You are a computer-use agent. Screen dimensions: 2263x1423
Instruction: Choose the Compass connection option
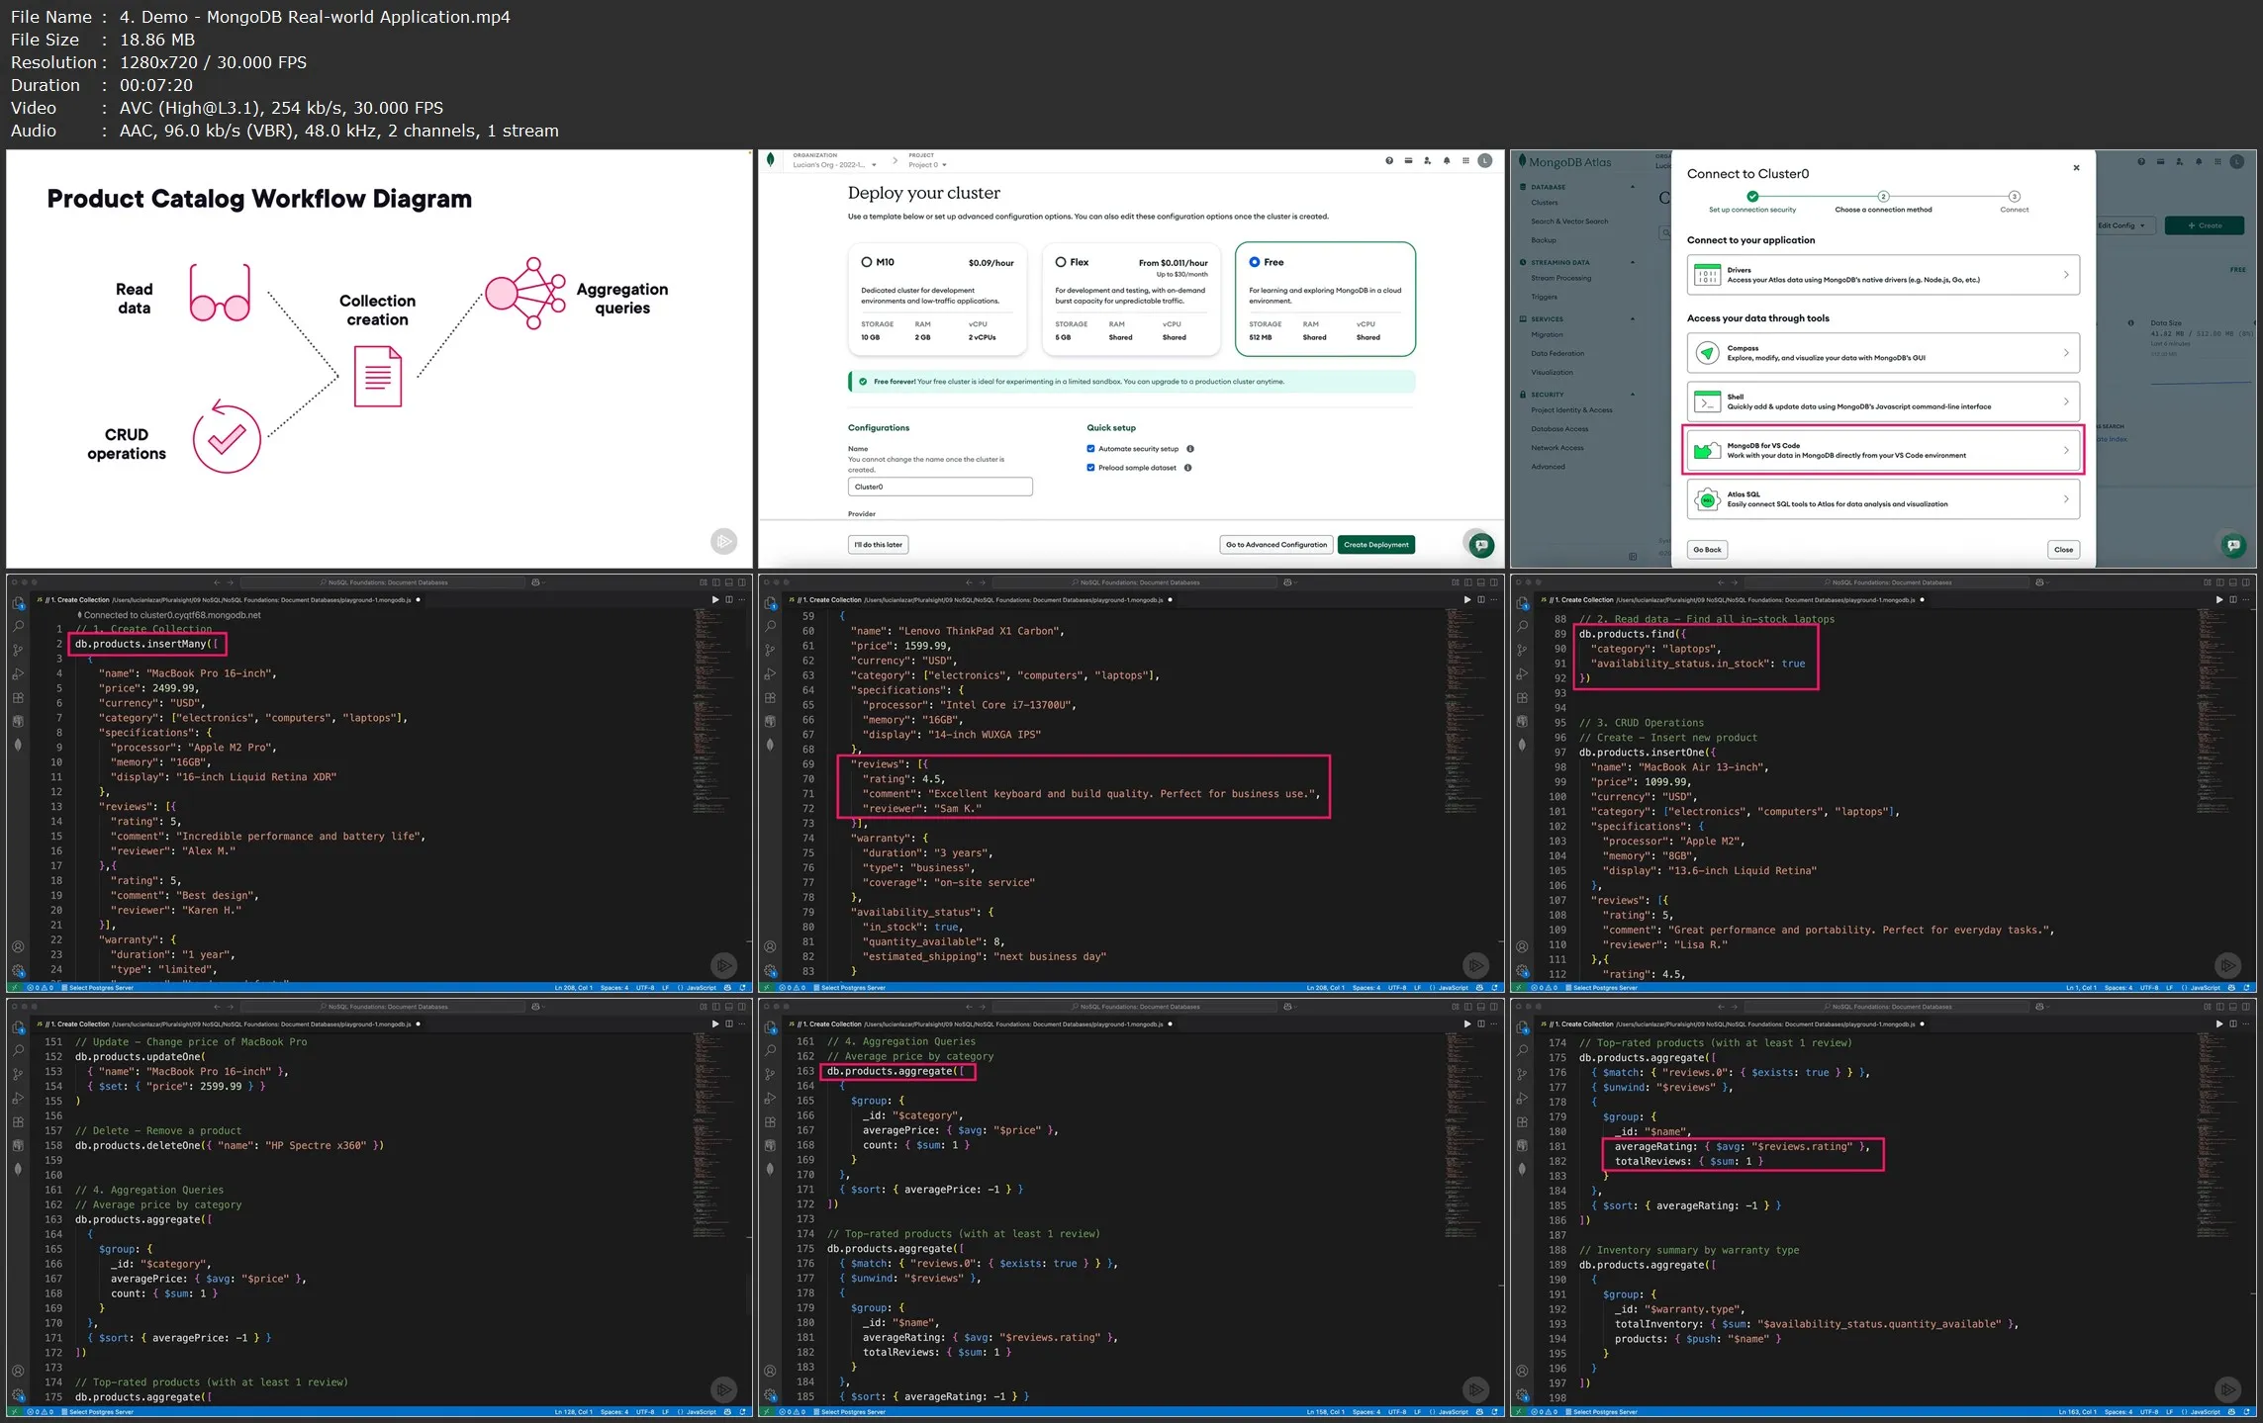pos(1883,353)
